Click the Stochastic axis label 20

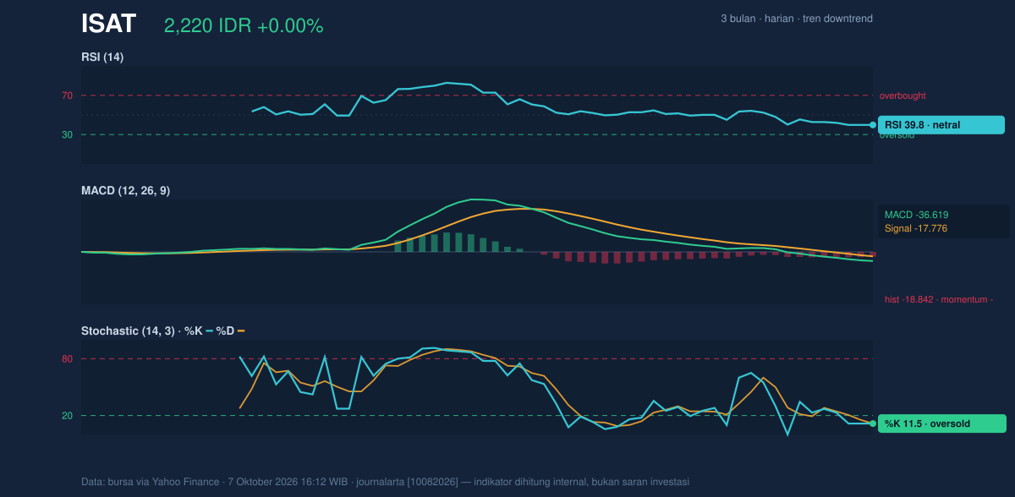point(67,416)
